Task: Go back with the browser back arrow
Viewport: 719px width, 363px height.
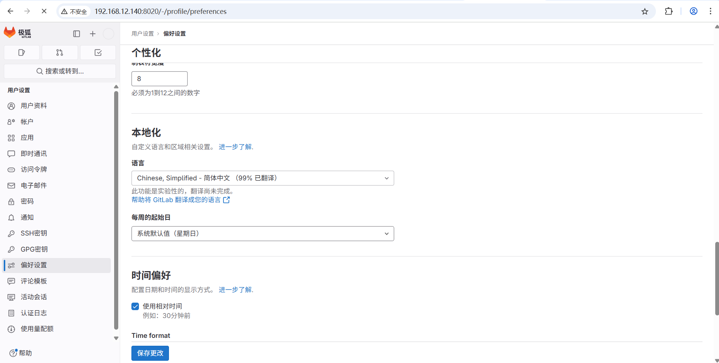Action: point(11,11)
